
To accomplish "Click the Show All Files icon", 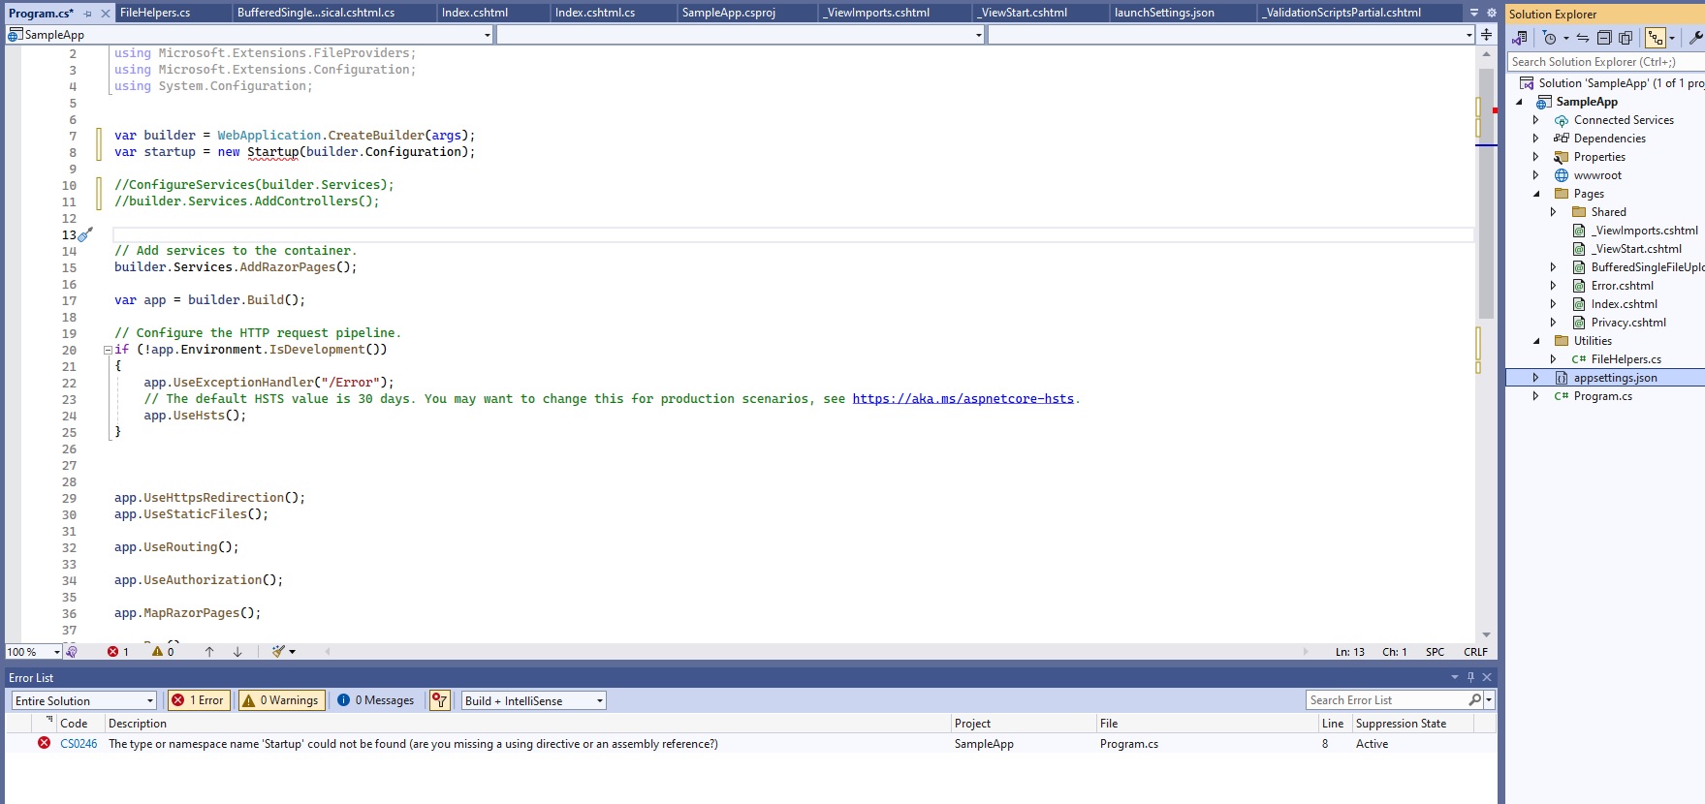I will point(1626,38).
